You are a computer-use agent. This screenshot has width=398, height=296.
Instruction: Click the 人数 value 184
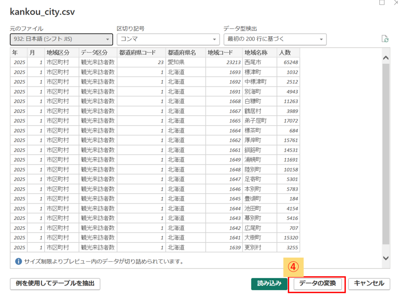[x=288, y=199]
